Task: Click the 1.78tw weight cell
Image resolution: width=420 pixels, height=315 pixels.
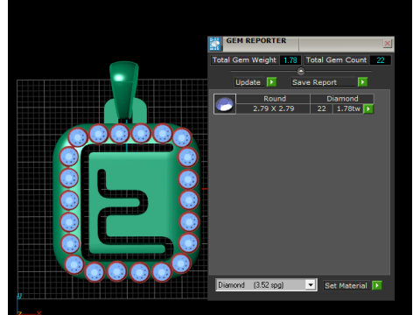Action: (x=348, y=108)
